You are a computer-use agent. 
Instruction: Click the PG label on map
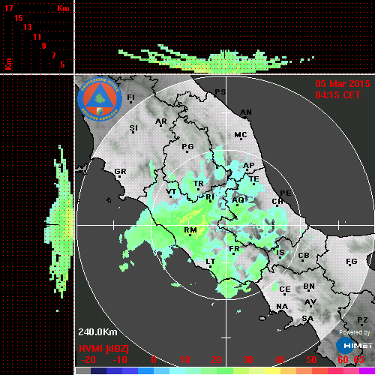pyautogui.click(x=187, y=146)
